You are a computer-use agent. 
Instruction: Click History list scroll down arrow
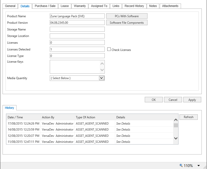176,138
